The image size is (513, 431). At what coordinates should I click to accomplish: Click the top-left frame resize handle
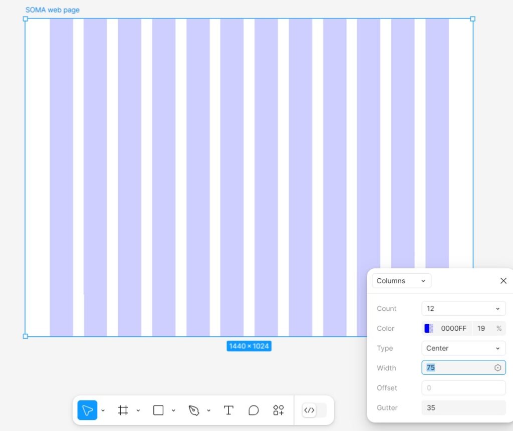[x=26, y=19]
